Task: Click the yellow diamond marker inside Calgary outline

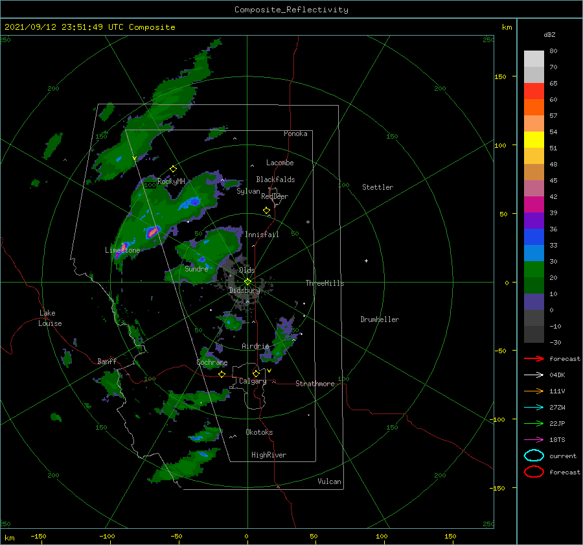Action: [x=256, y=373]
